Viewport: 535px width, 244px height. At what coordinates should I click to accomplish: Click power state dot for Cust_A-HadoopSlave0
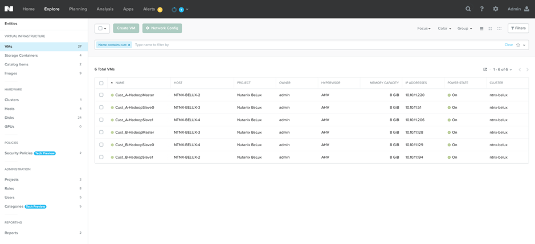click(449, 107)
